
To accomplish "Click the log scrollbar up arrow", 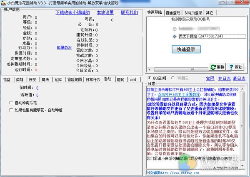I will click(x=242, y=89).
